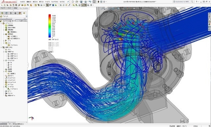The width and height of the screenshot is (211, 127).
Task: Expand the ゴール node under input data
Action: tap(4, 41)
